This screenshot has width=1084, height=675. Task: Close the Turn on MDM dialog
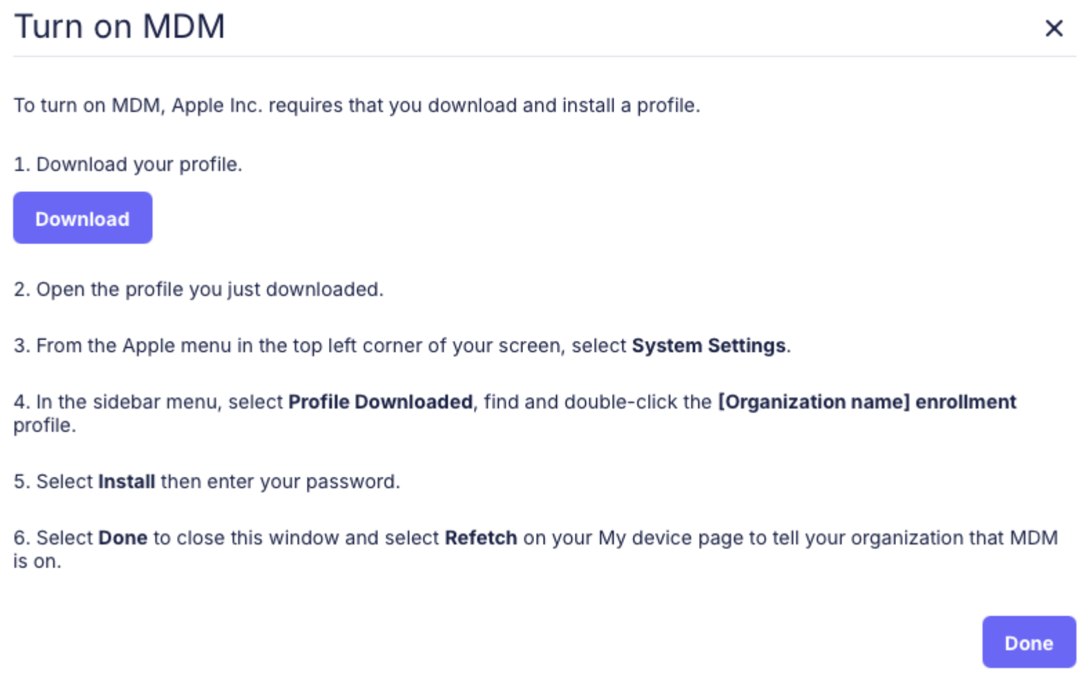click(x=1054, y=28)
